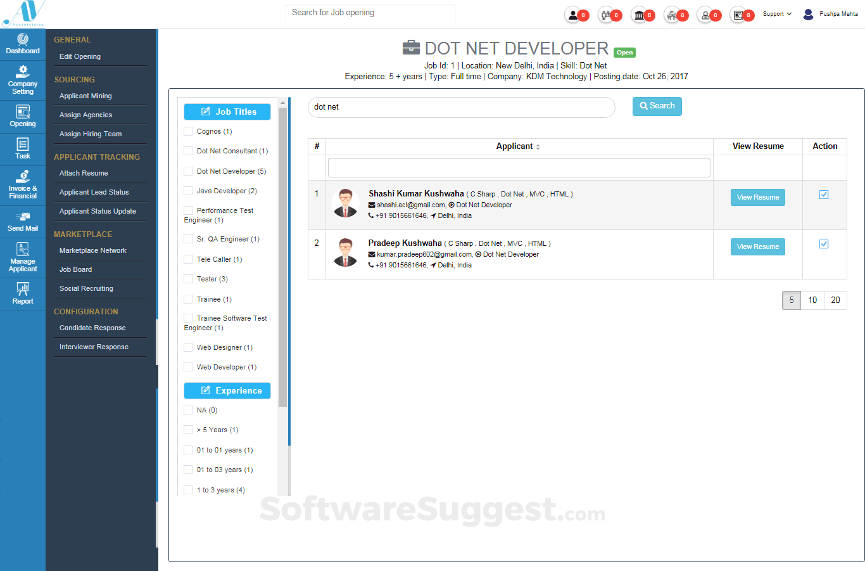Viewport: 865px width, 571px height.
Task: Click the single person notification icon
Action: point(573,15)
